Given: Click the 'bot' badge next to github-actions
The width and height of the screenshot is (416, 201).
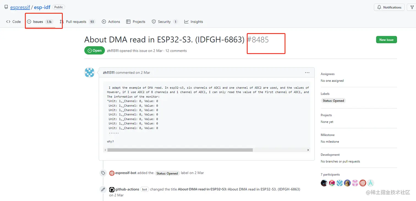Looking at the screenshot, I should coord(144,189).
